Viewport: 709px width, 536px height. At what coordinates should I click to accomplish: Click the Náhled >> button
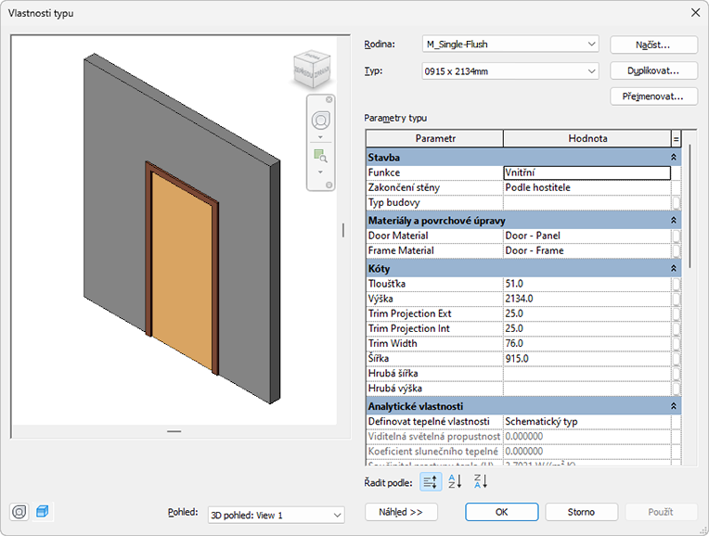point(401,512)
